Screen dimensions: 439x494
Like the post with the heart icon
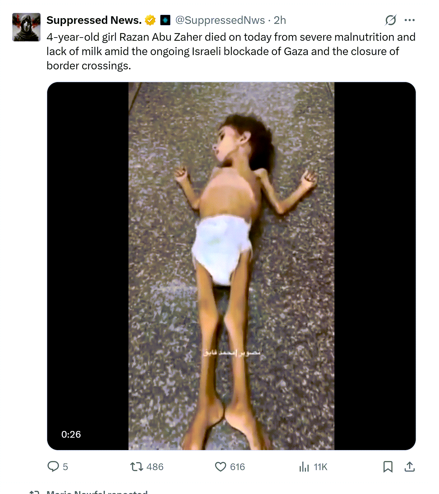click(x=220, y=467)
